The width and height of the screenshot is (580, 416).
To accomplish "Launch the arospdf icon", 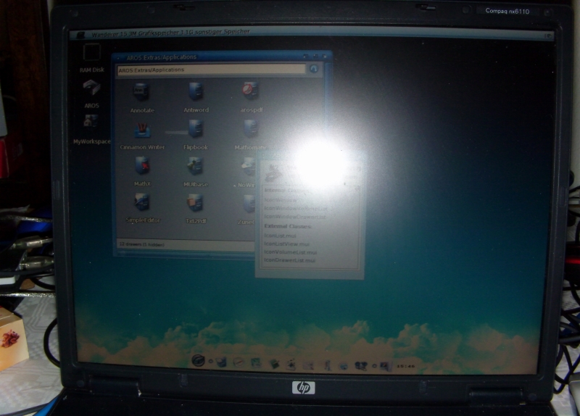I will (249, 91).
